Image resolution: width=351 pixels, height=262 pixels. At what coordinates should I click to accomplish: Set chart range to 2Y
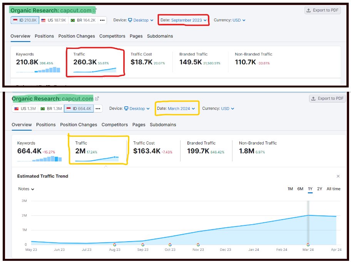(x=320, y=189)
